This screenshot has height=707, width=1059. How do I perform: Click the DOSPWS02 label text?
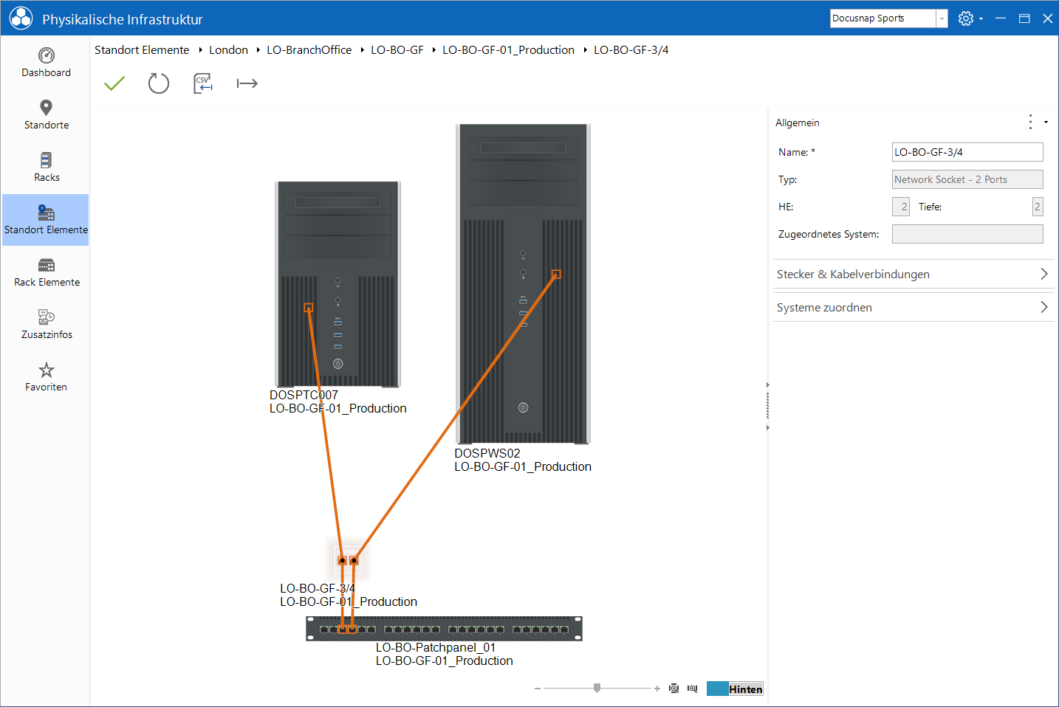pos(487,453)
